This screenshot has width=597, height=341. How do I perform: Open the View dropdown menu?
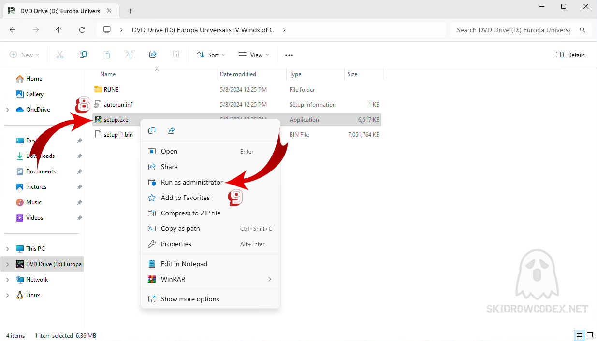point(254,55)
